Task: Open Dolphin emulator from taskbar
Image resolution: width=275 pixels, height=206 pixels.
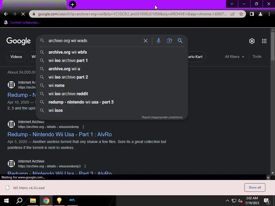Action: [x=73, y=201]
